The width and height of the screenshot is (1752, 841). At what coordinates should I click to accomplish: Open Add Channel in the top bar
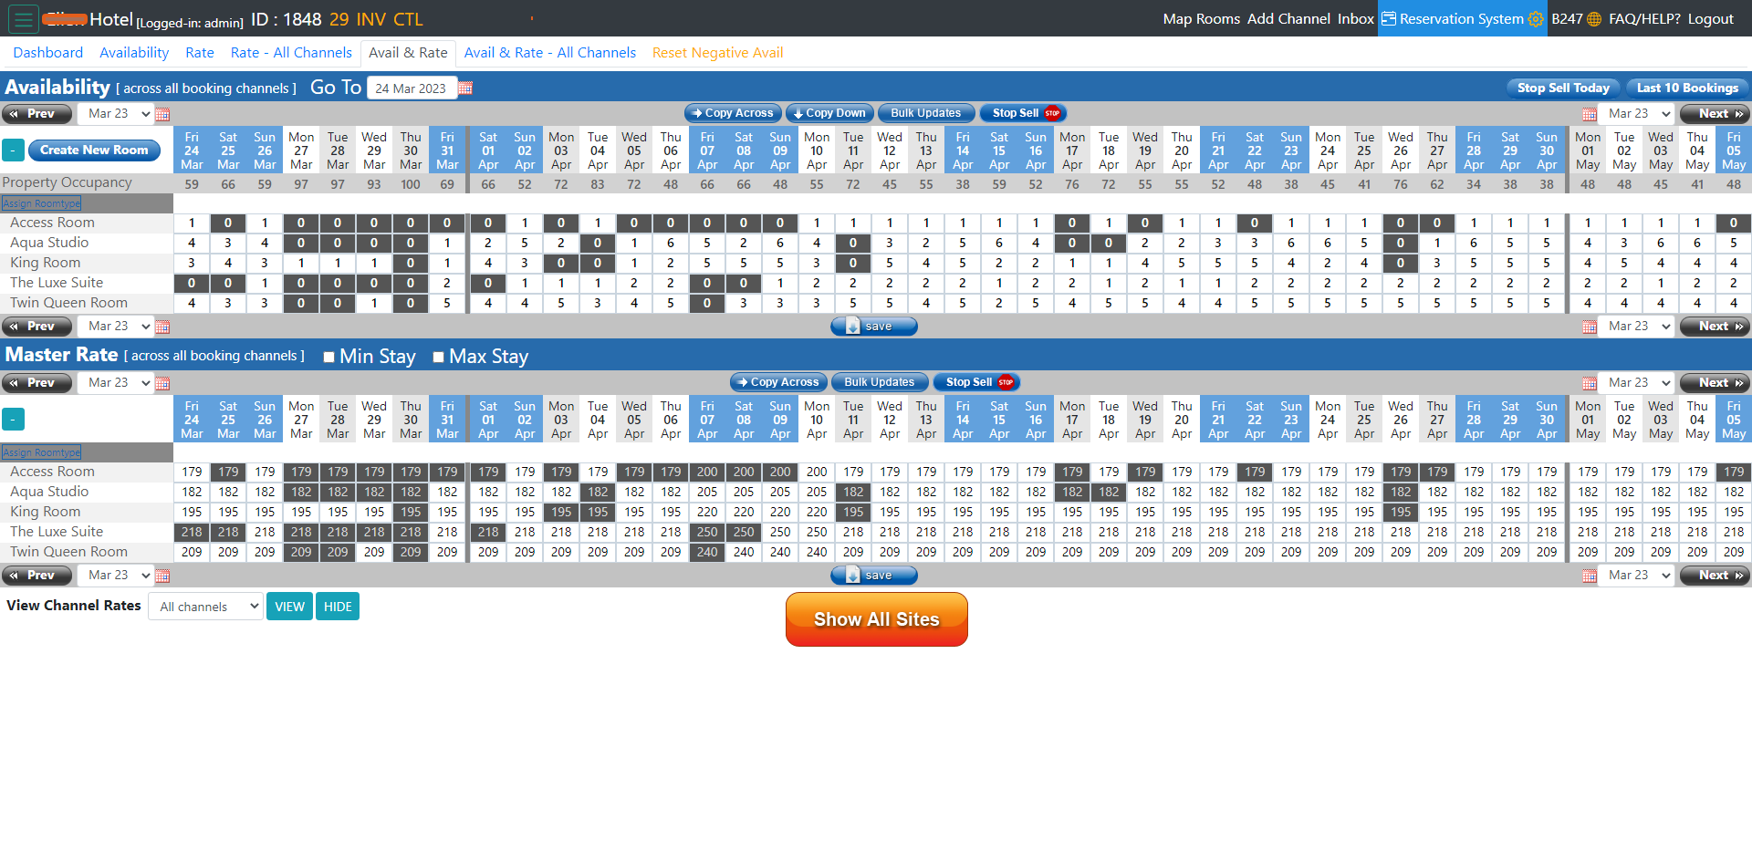click(1288, 19)
